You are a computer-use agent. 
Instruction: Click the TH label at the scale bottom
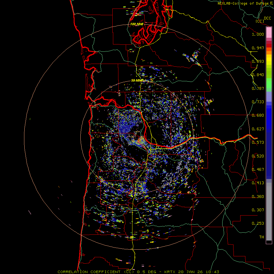click(262, 237)
